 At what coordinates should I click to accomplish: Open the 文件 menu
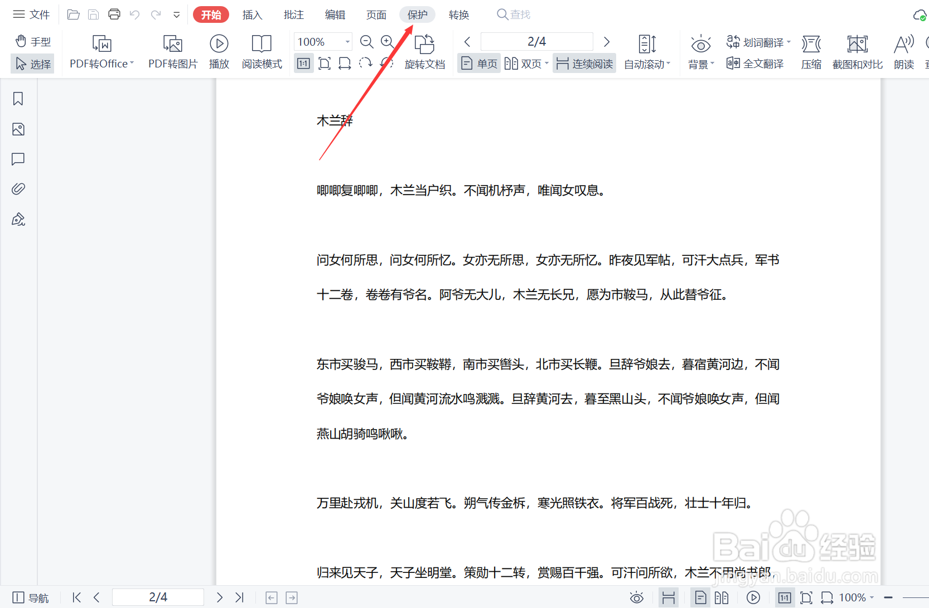point(31,14)
